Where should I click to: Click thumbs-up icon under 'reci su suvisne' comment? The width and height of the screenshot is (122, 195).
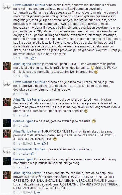point(33,153)
